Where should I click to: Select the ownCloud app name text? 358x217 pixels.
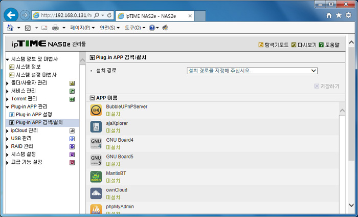(x=117, y=190)
